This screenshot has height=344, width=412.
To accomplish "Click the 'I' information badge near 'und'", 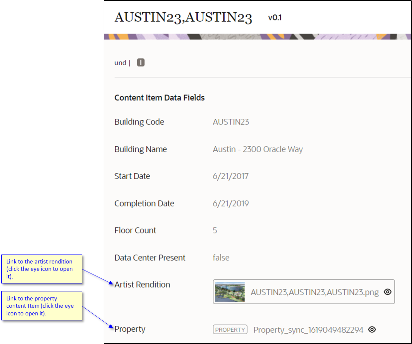I will pos(140,62).
